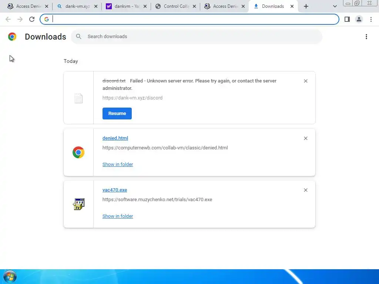This screenshot has width=379, height=284.
Task: Open the Windows Start menu orb
Action: point(10,277)
